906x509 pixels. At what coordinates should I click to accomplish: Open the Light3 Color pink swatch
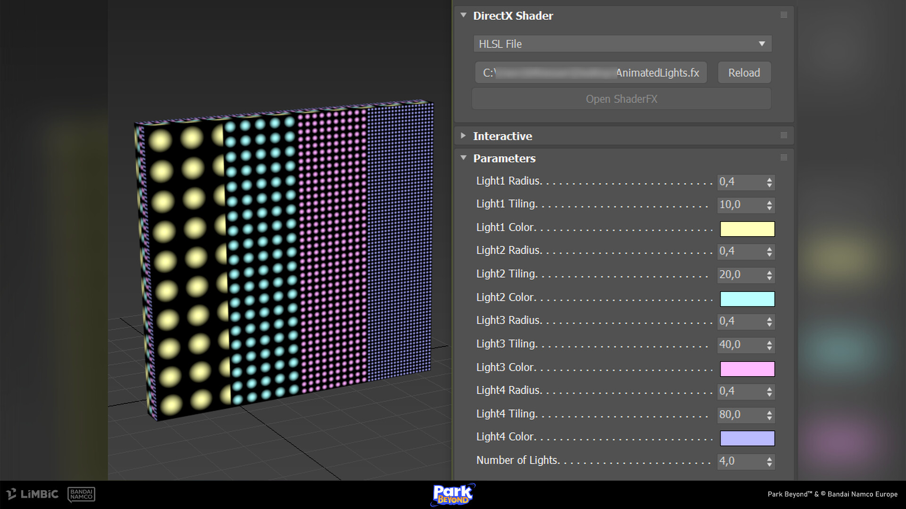[747, 369]
